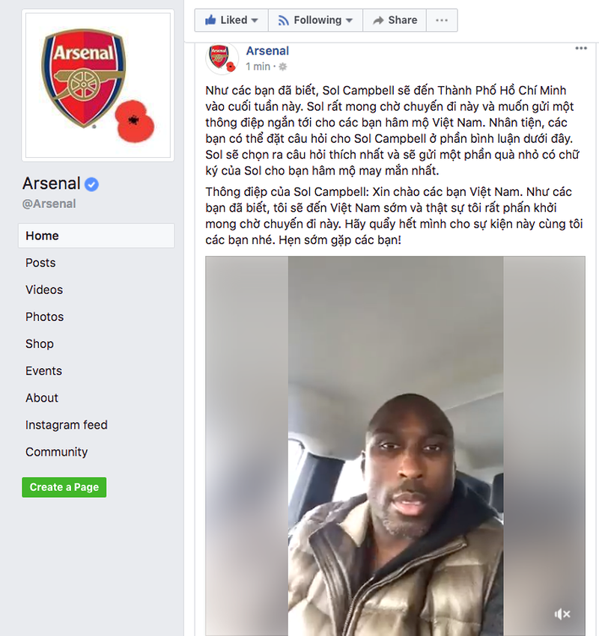599x636 pixels.
Task: Navigate to the Events section
Action: (x=43, y=370)
